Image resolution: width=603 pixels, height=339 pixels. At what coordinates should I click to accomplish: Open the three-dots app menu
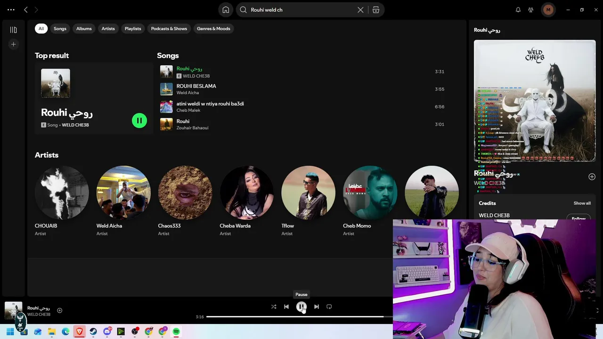point(11,10)
